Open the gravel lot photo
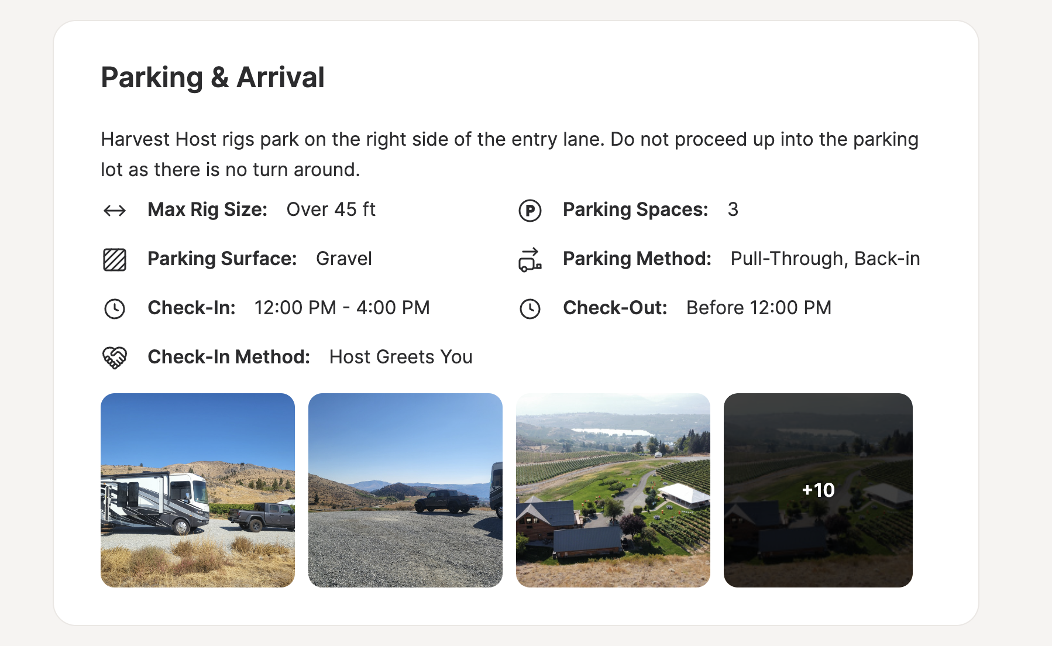This screenshot has height=646, width=1052. tap(405, 490)
